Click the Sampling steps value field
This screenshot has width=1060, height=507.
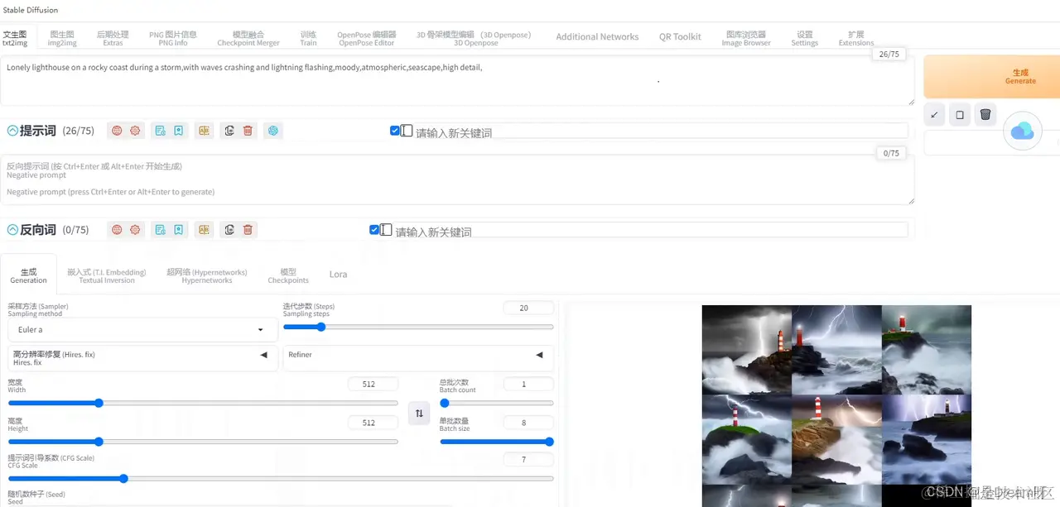[528, 308]
